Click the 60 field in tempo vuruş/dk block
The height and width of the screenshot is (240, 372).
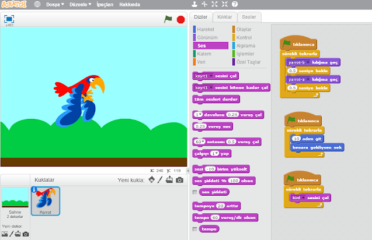click(215, 217)
